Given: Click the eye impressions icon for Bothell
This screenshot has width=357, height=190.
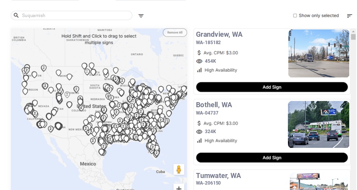Looking at the screenshot, I should (199, 132).
